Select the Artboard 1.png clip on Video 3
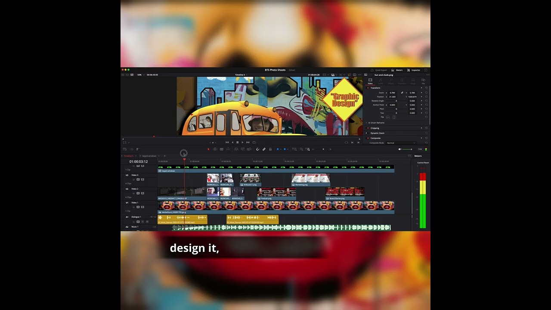 click(x=251, y=180)
